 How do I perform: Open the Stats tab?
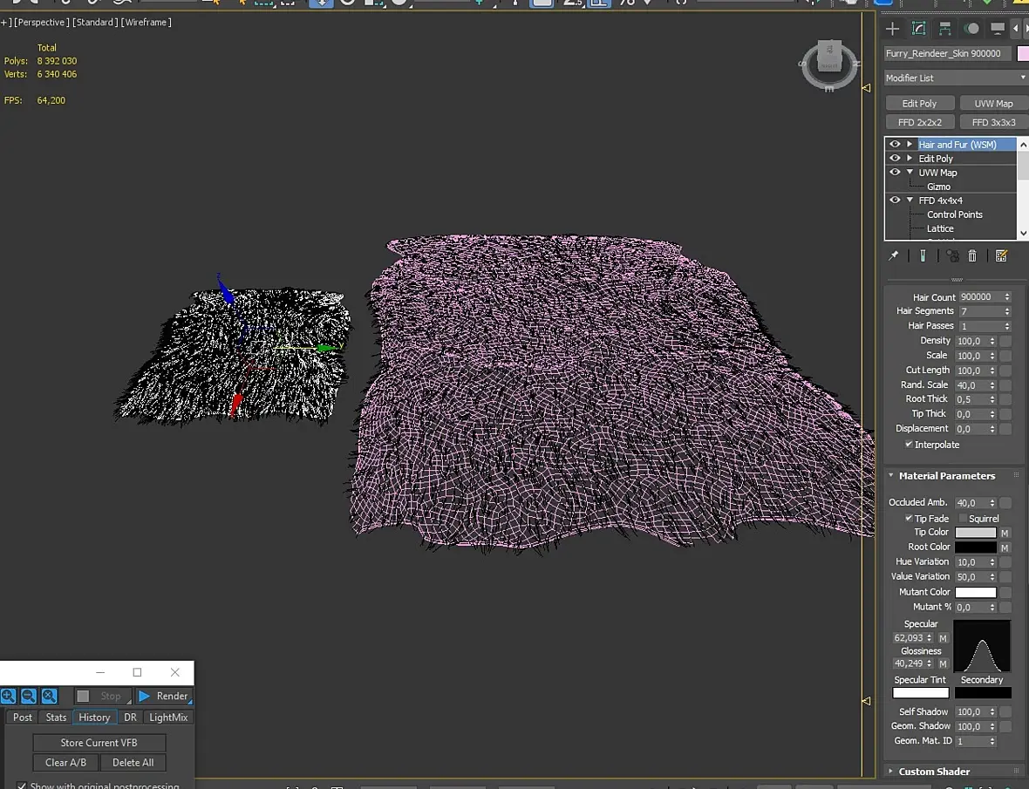point(56,718)
